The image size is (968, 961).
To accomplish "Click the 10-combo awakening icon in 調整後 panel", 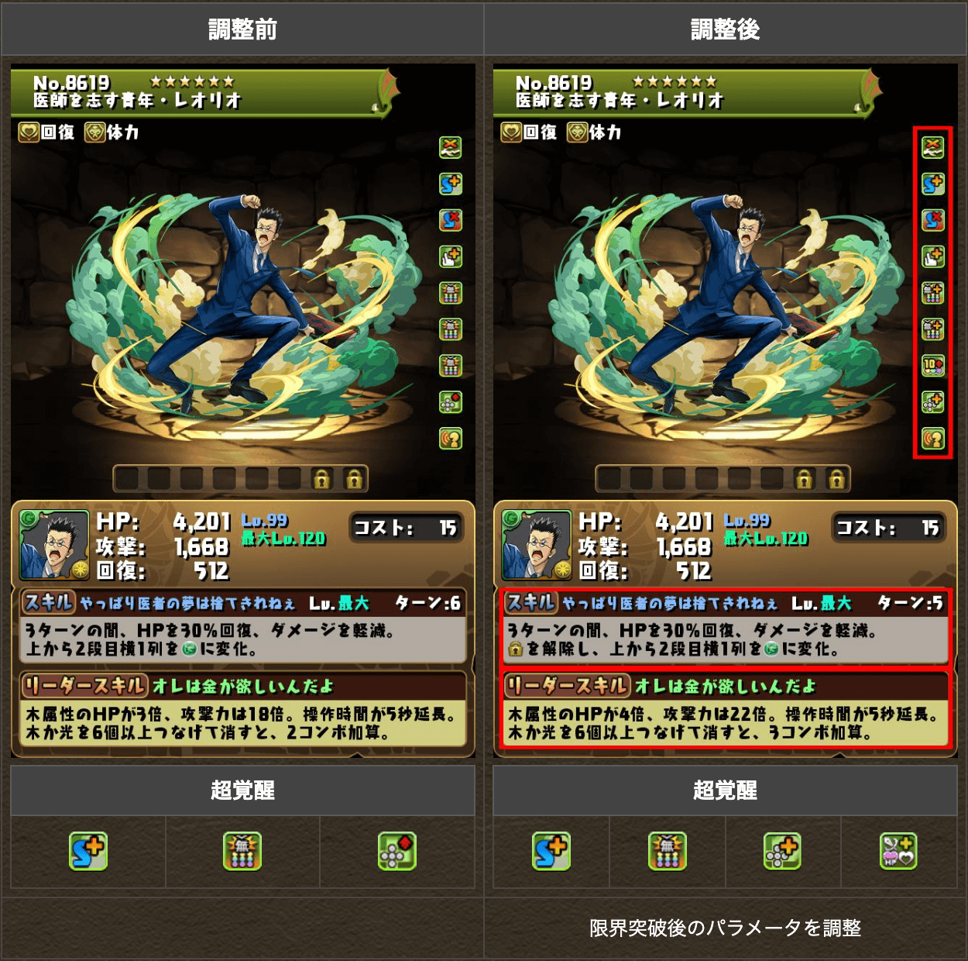I will 932,366.
